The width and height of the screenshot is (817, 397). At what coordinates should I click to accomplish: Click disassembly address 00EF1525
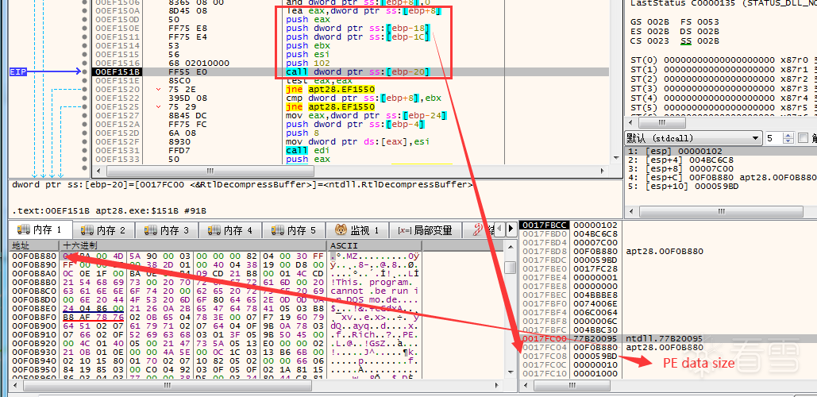click(118, 107)
